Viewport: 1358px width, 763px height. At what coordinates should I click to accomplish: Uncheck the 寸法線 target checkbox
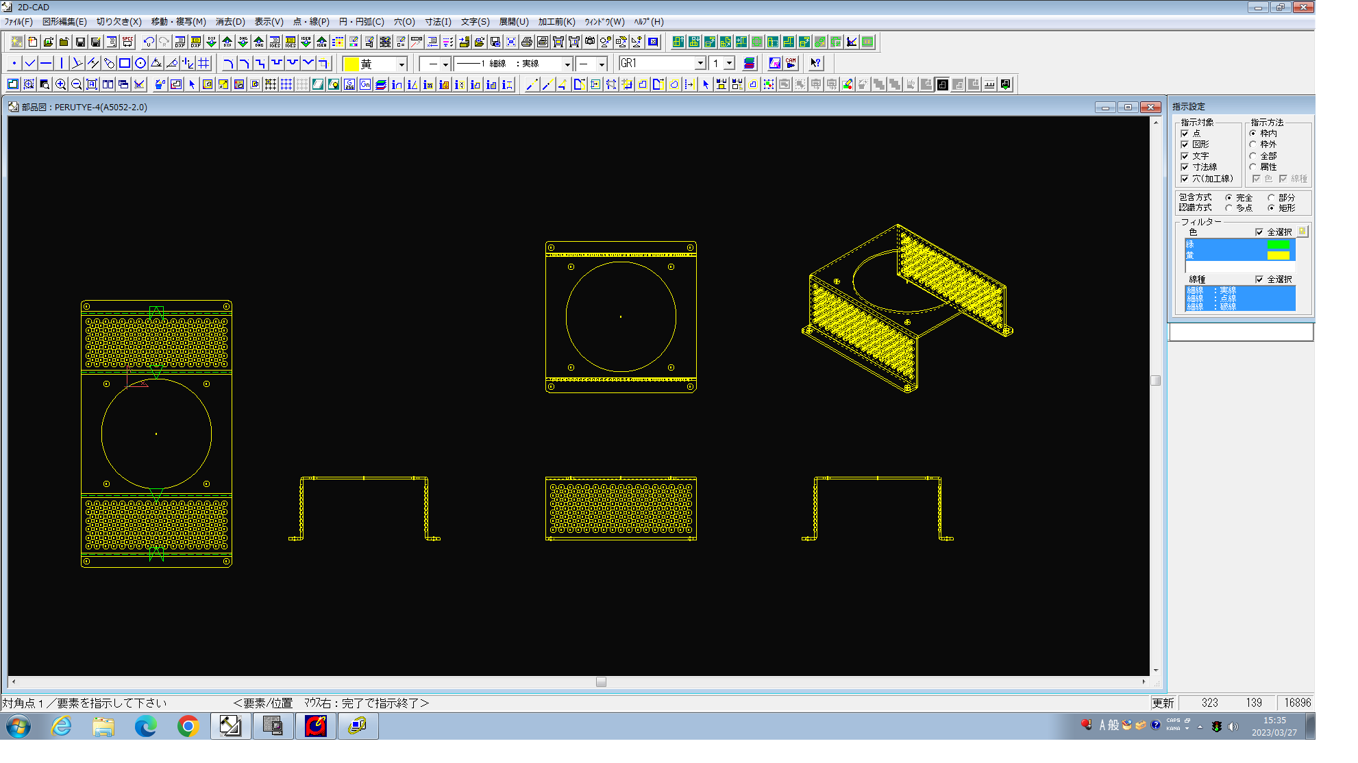tap(1185, 167)
